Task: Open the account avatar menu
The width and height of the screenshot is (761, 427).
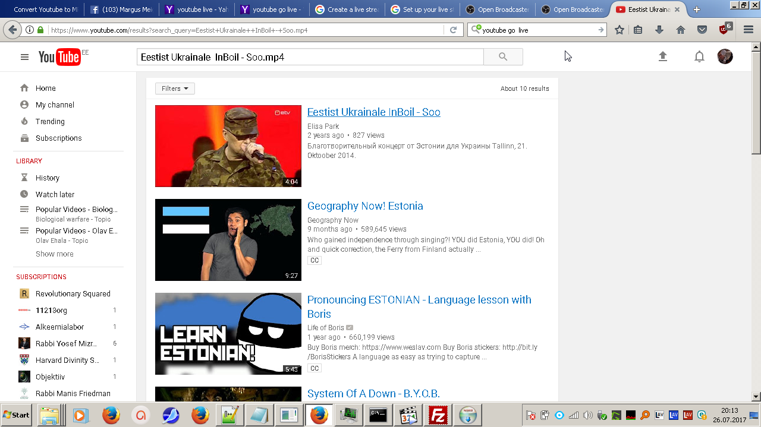Action: click(725, 56)
